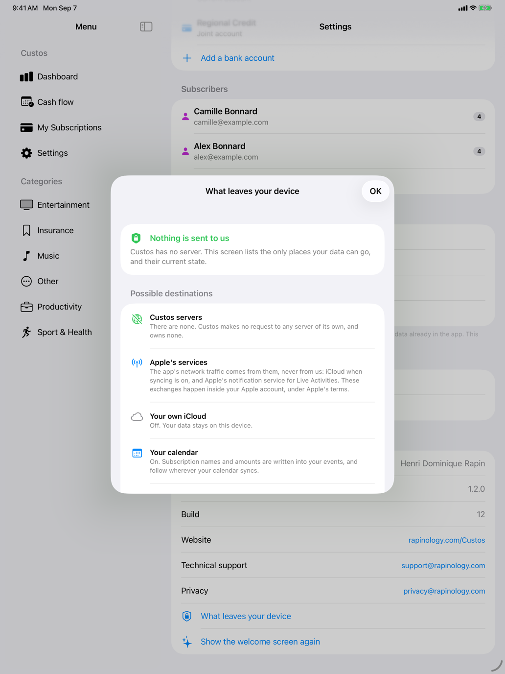
Task: Click the blue shield icon in About
Action: point(187,616)
